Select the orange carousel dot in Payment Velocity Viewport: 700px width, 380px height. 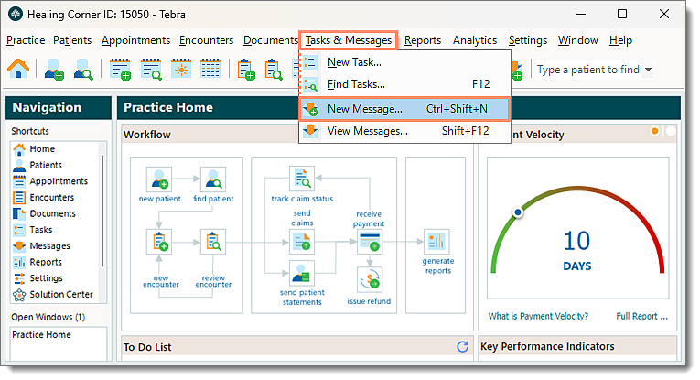[654, 131]
